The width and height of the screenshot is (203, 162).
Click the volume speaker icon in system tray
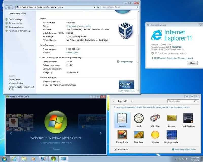point(187,159)
